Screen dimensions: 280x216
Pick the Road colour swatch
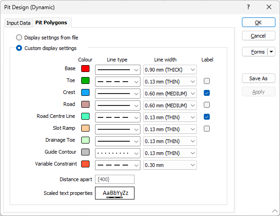point(85,105)
